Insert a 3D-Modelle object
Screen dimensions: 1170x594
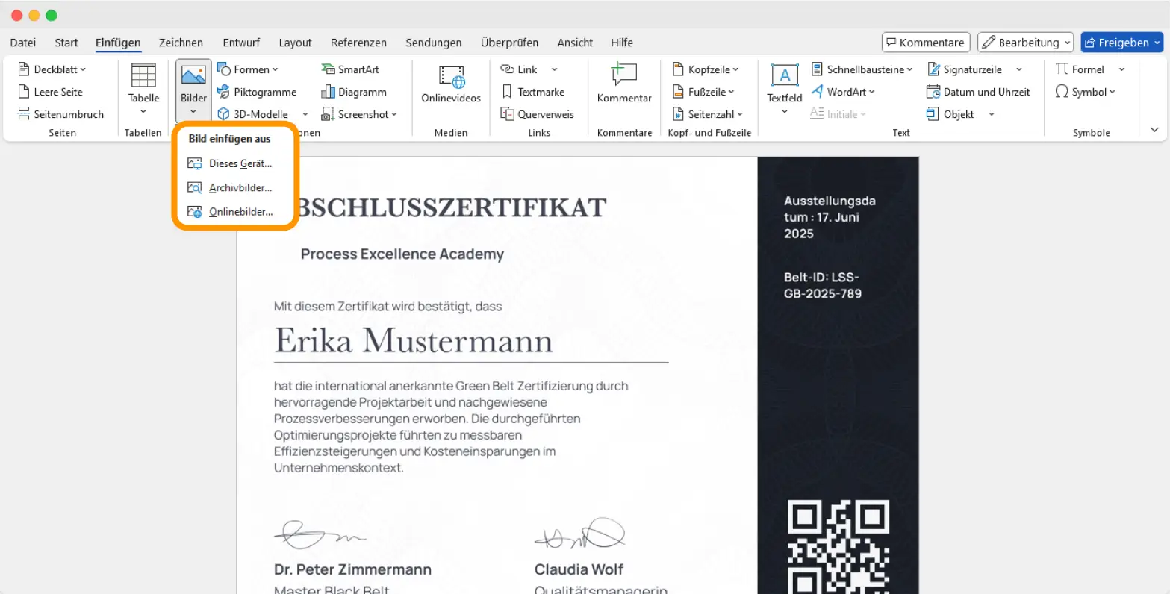pos(252,114)
